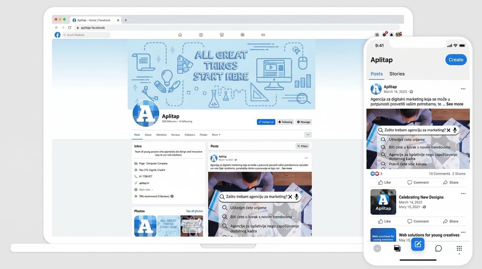The width and height of the screenshot is (482, 269).
Task: Open the grid menu icon in laptop header
Action: click(x=377, y=35)
